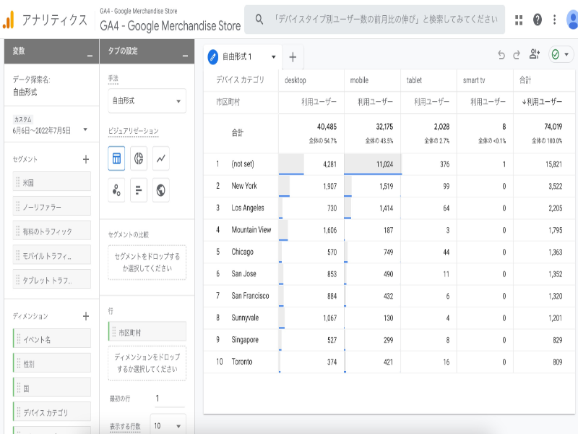Click the tablet column header
Screen dimensions: 578x434
414,80
